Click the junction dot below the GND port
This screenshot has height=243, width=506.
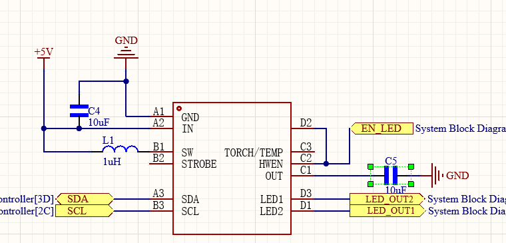point(126,81)
